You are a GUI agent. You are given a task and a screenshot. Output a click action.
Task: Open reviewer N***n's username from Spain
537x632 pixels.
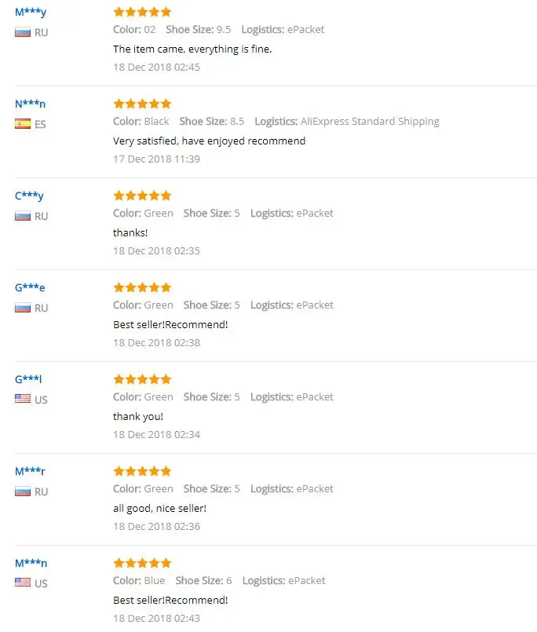(x=31, y=104)
